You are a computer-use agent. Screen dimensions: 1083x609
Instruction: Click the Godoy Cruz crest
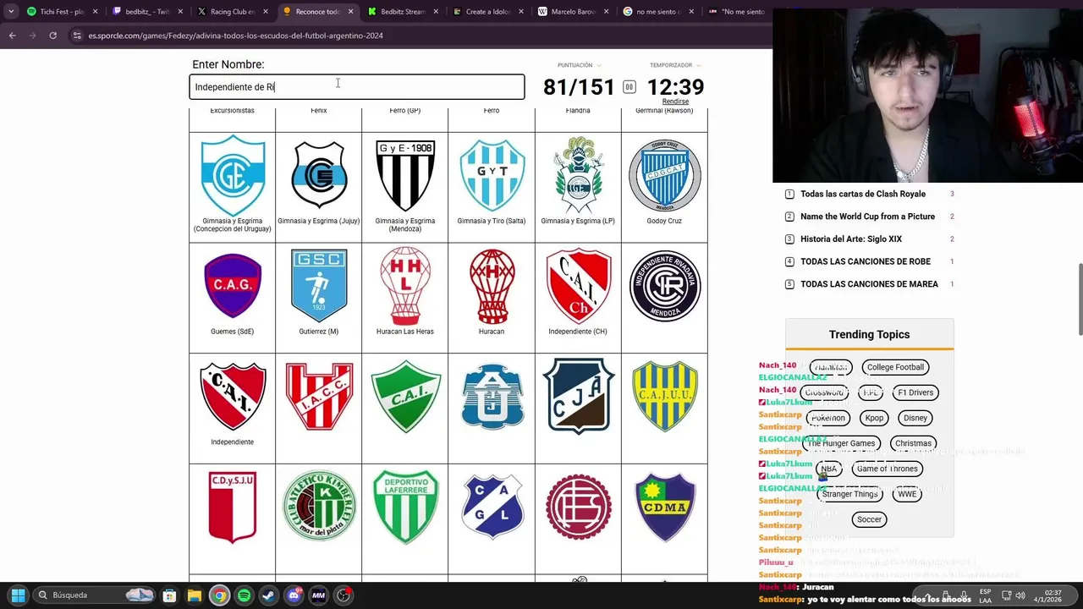(x=664, y=175)
